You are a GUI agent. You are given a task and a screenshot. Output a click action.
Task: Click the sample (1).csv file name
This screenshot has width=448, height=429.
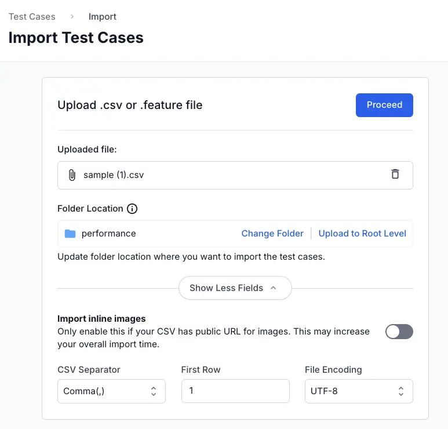(114, 174)
